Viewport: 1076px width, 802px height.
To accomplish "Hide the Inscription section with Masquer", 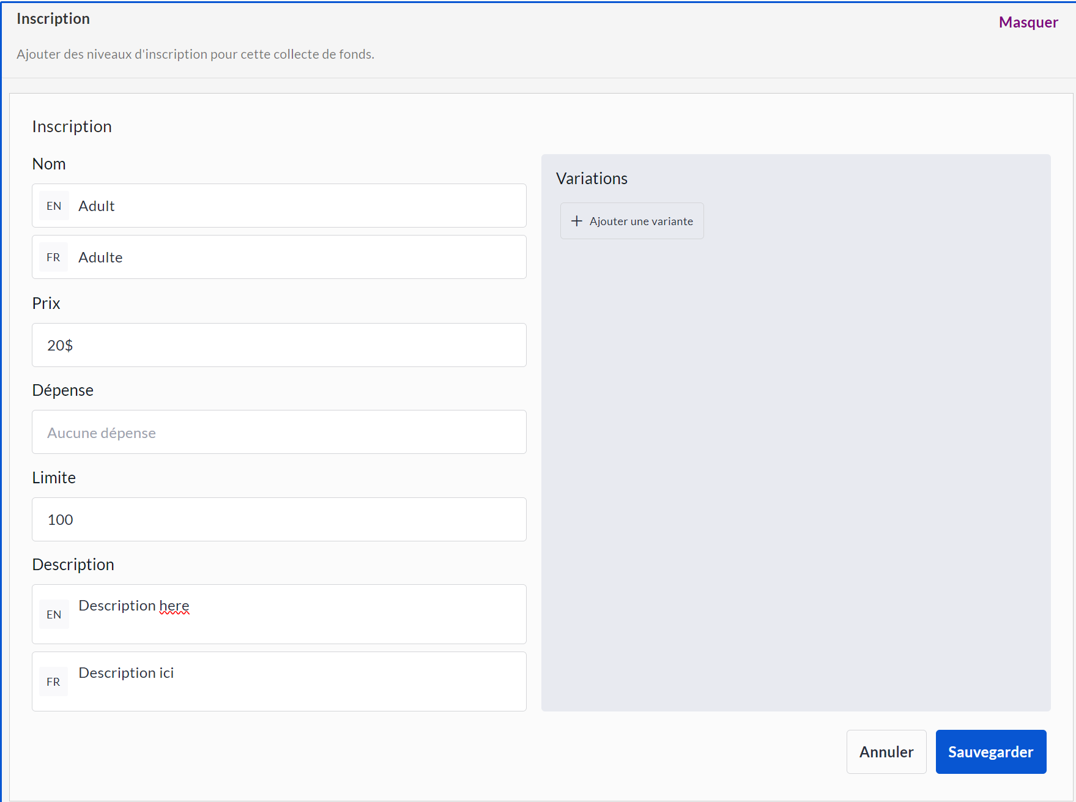I will pos(1028,23).
